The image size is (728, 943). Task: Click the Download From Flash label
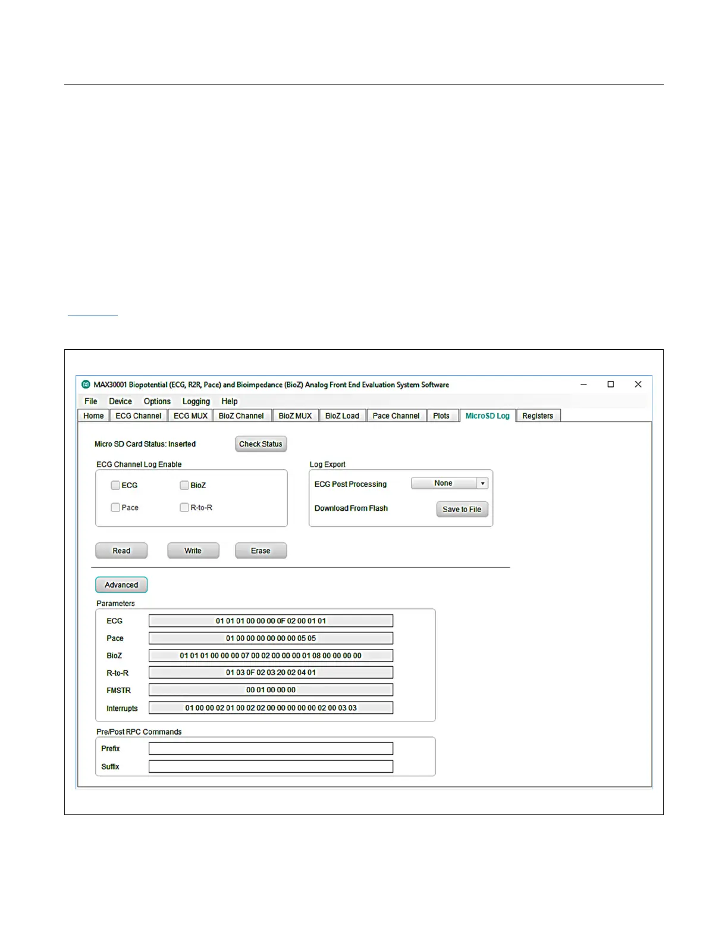coord(351,508)
